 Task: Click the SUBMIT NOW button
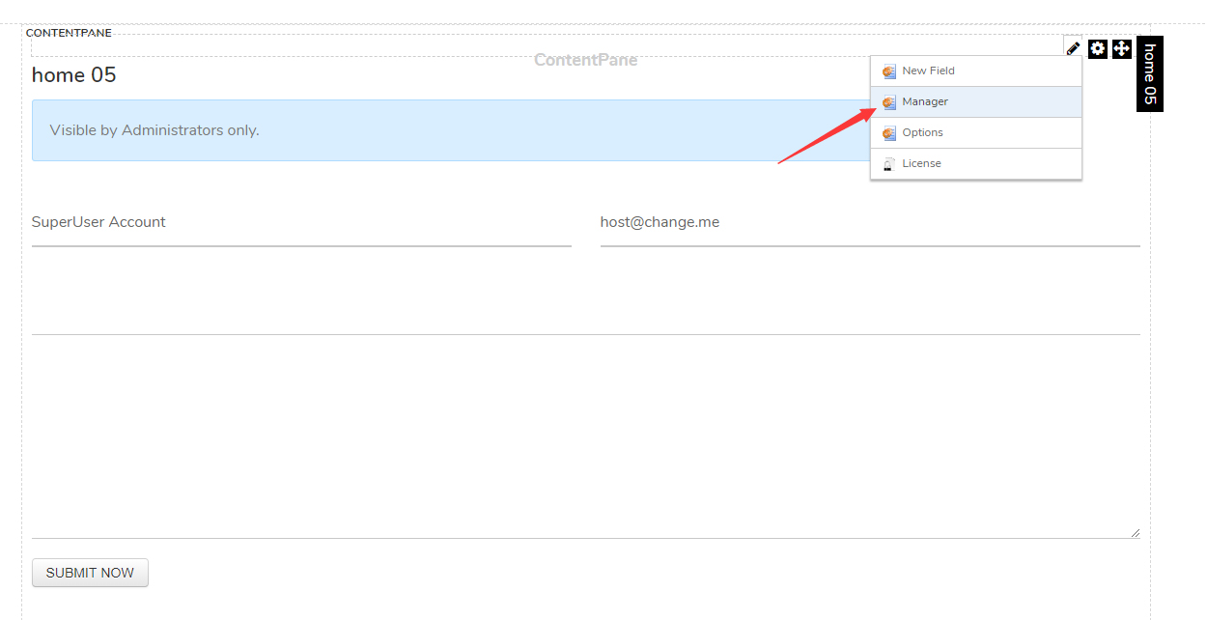pyautogui.click(x=90, y=572)
